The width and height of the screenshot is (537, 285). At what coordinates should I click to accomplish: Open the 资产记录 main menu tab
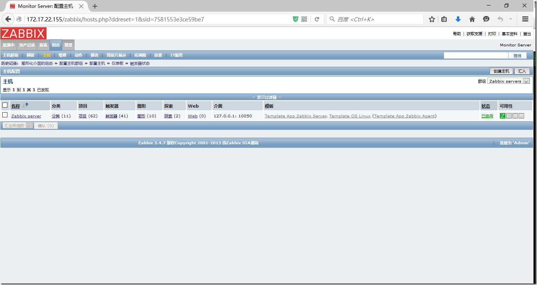click(x=27, y=45)
